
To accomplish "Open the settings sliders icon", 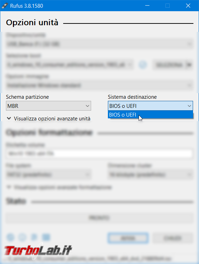I will coord(34,237).
